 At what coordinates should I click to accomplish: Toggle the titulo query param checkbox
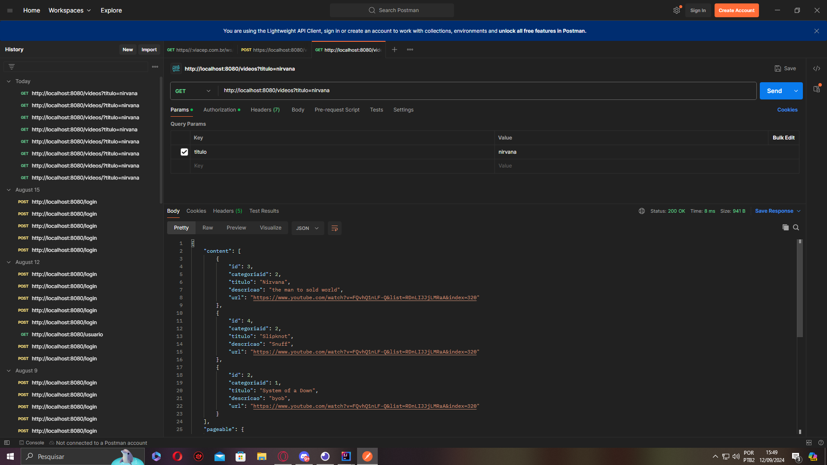pos(184,152)
